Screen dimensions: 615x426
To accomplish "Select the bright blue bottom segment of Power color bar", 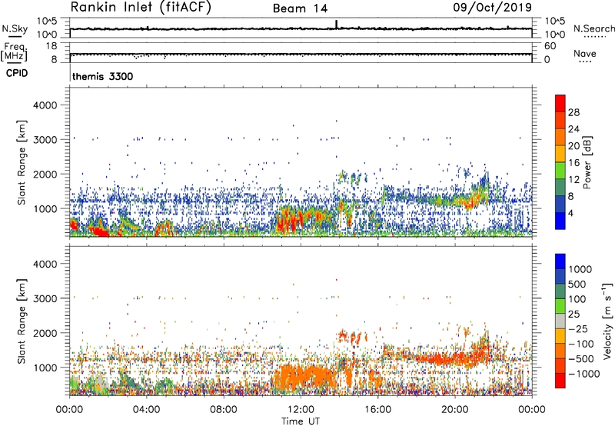I will [x=560, y=221].
